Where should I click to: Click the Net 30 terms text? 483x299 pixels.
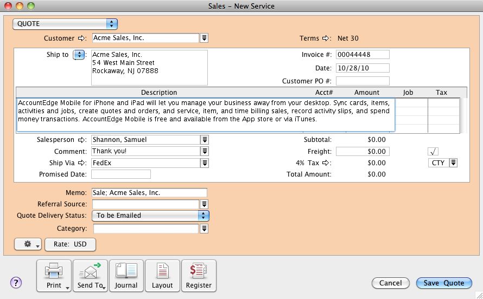point(348,38)
